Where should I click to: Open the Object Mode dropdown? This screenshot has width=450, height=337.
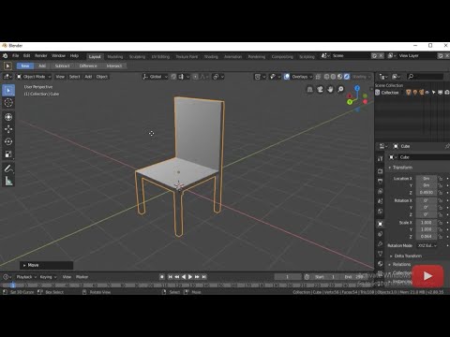coord(34,77)
